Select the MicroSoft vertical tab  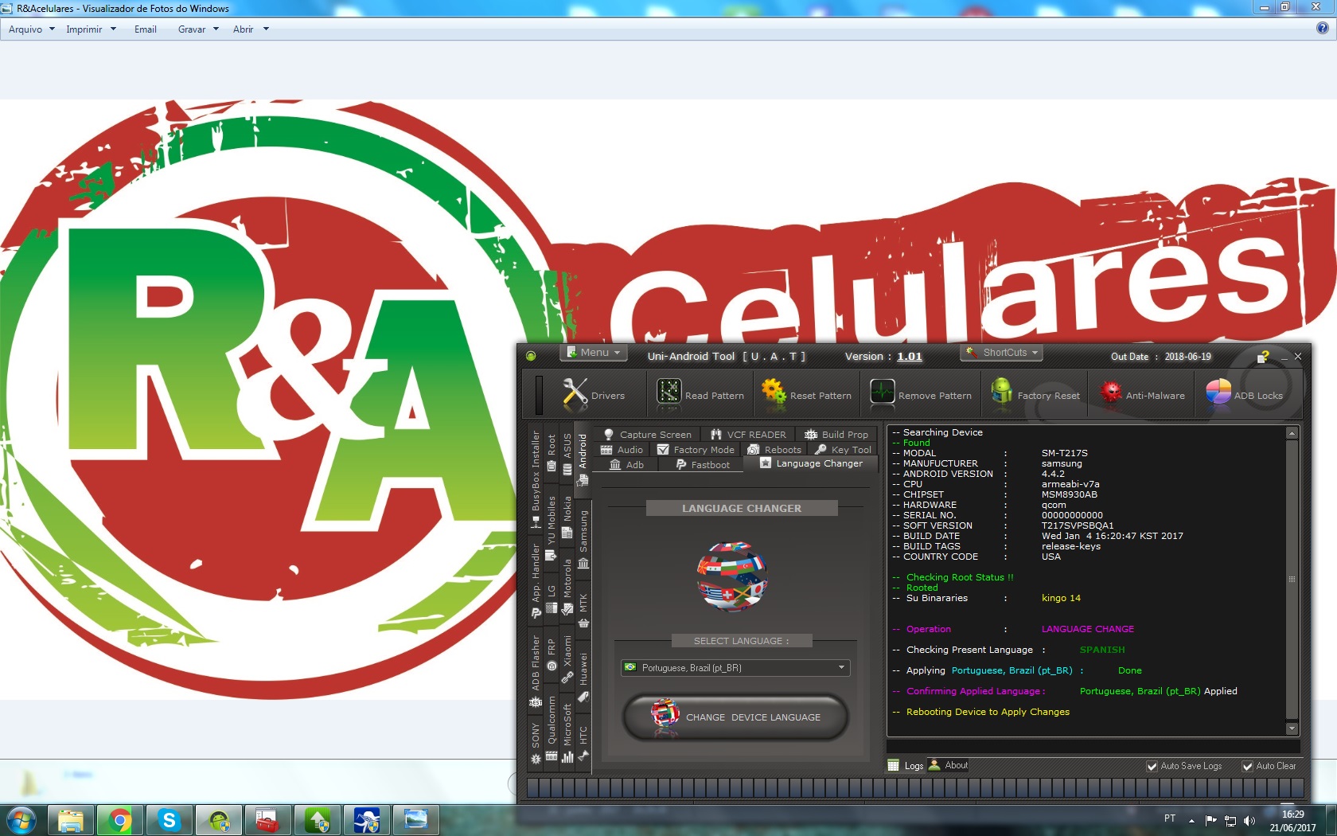tap(567, 733)
